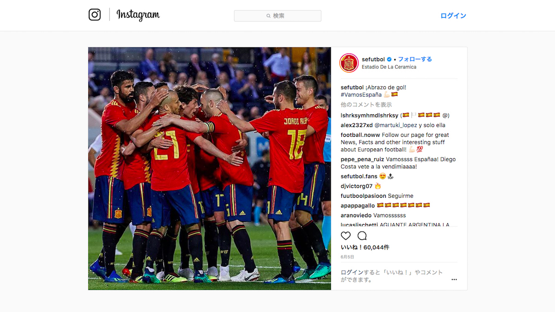555x312 pixels.
Task: Click the Spain team celebration photo
Action: click(210, 168)
